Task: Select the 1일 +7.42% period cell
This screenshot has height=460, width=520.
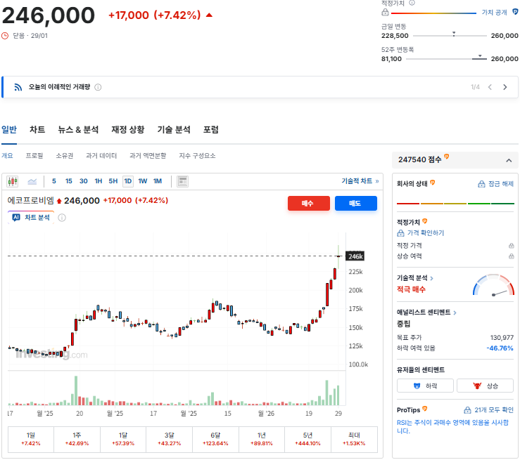Action: (31, 439)
